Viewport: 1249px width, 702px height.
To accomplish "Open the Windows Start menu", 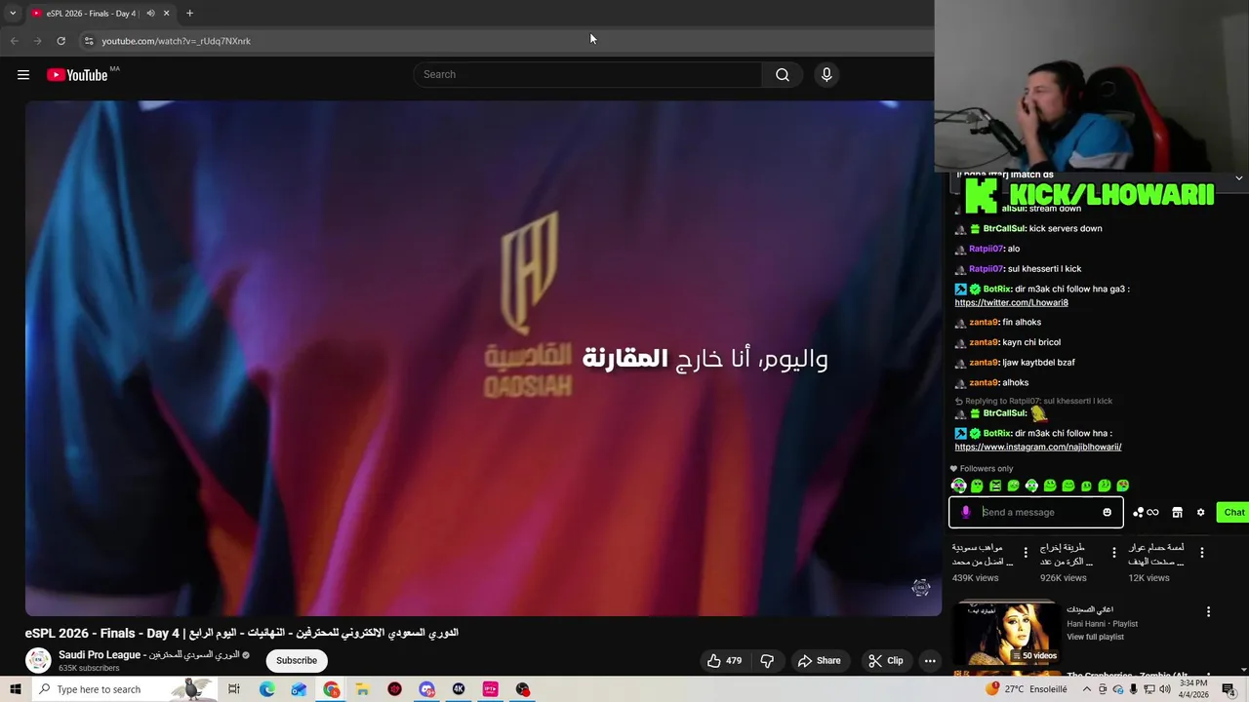I will [x=15, y=689].
